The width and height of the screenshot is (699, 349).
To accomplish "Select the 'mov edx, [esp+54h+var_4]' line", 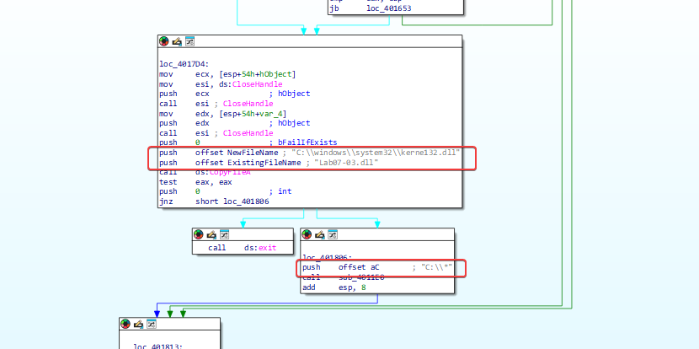I will (x=223, y=113).
